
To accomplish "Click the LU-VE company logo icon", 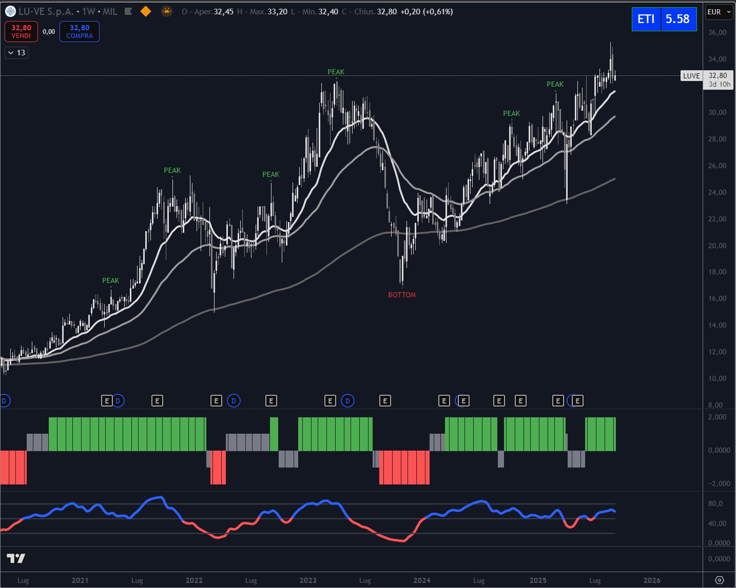I will coord(10,11).
